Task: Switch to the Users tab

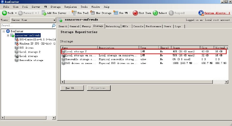Action: coord(168,26)
